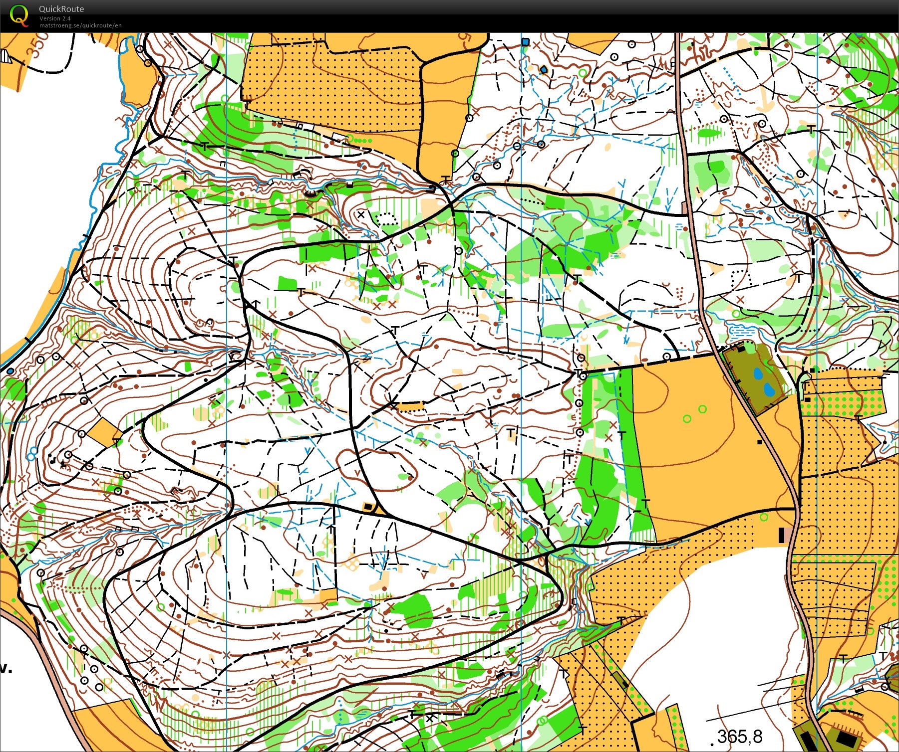Select the blue square symbol at top

pos(525,42)
